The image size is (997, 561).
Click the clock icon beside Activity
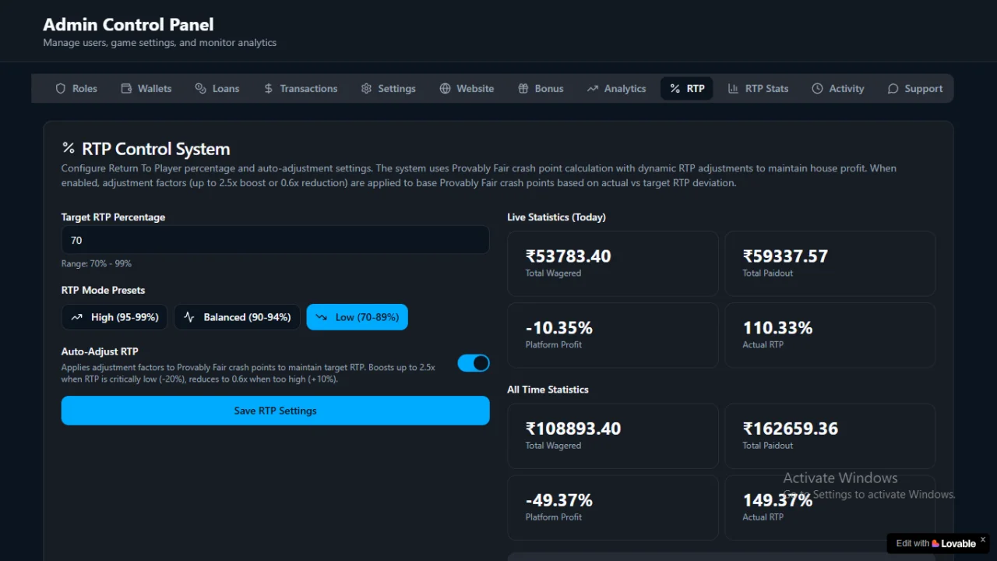pyautogui.click(x=818, y=89)
